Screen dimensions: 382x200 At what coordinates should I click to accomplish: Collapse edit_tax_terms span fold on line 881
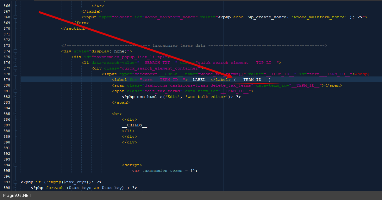tap(16, 91)
